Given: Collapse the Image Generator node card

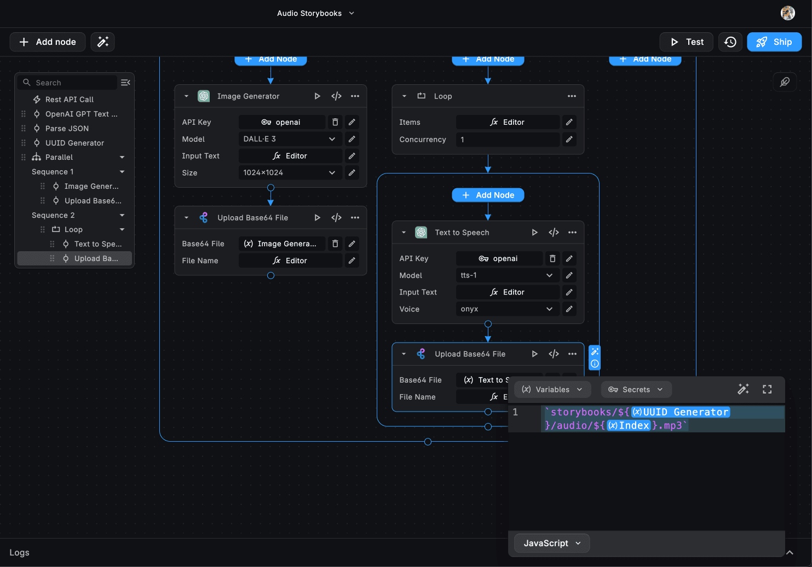Looking at the screenshot, I should click(186, 96).
